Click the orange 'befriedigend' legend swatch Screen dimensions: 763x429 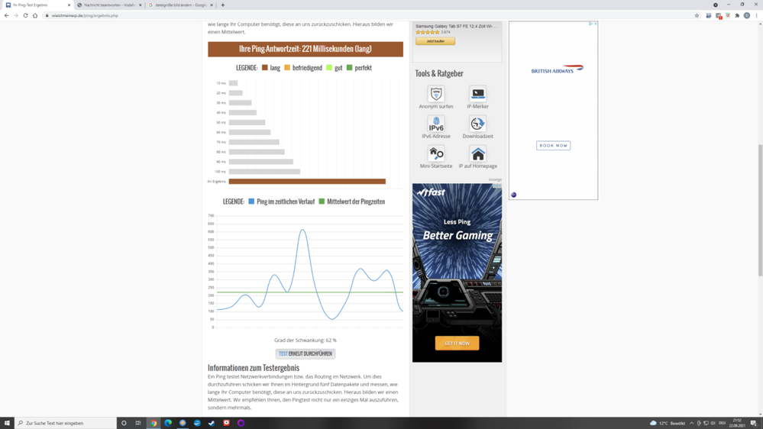tap(287, 68)
